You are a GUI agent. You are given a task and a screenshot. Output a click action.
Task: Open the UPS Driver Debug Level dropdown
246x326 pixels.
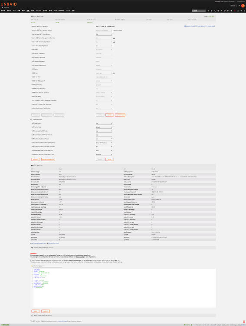click(x=104, y=81)
